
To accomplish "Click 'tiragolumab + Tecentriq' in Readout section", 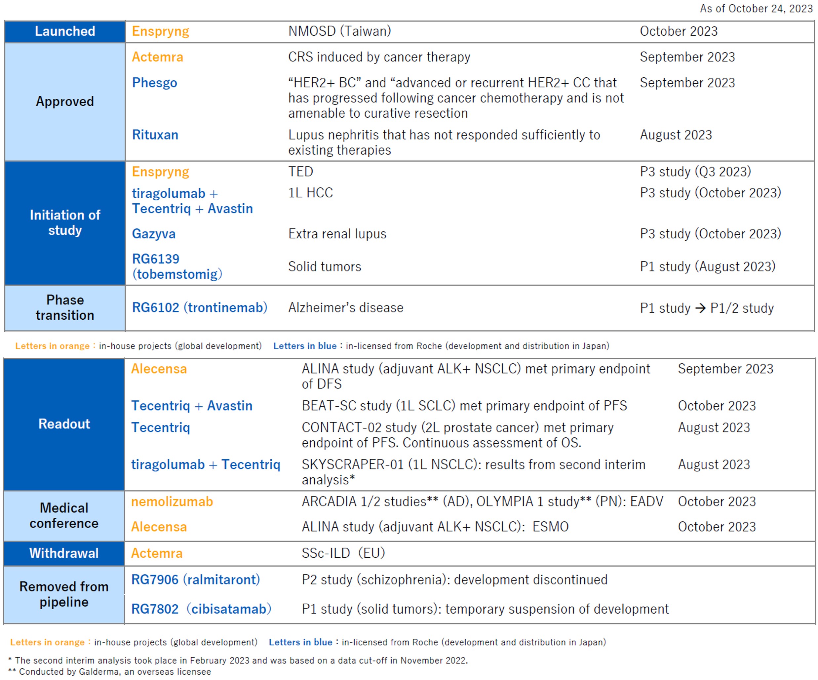I will (206, 465).
